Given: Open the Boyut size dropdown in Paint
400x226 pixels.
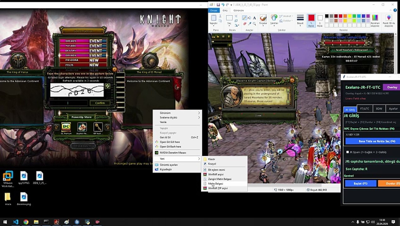Looking at the screenshot, I should tap(300, 26).
